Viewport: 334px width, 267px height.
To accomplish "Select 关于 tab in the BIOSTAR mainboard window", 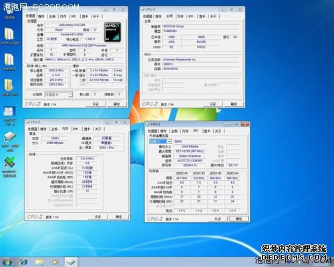I will pyautogui.click(x=213, y=16).
